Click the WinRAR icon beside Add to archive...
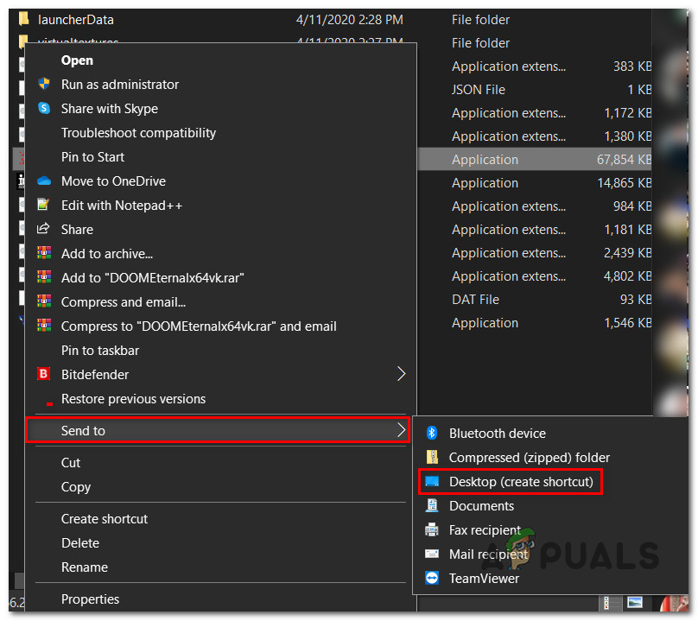This screenshot has height=621, width=698. (x=44, y=254)
